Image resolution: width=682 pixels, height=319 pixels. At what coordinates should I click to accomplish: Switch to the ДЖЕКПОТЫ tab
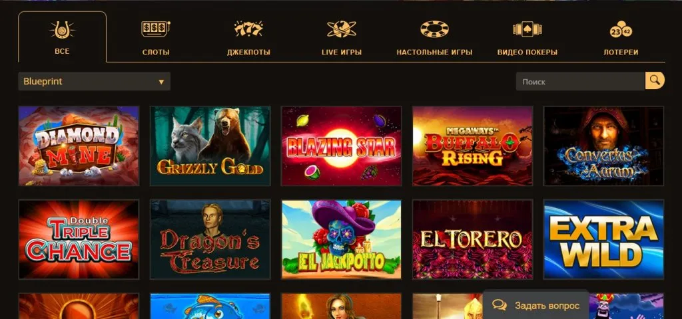click(248, 52)
